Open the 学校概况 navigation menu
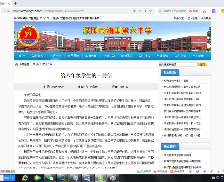224x182 pixels. coord(37,56)
